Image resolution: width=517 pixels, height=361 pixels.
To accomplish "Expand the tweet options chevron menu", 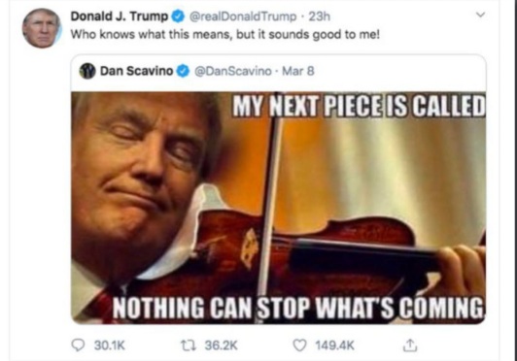I will [481, 15].
